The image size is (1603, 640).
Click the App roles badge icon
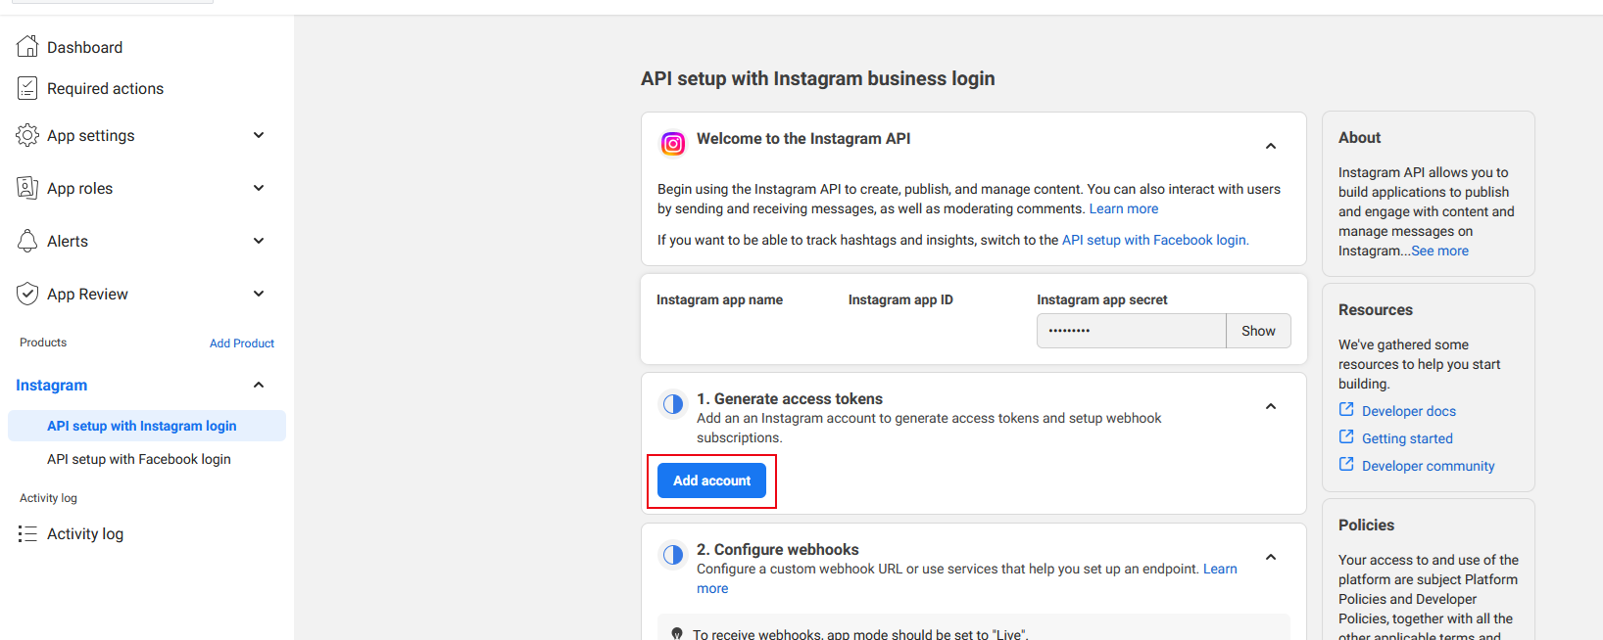[x=27, y=188]
